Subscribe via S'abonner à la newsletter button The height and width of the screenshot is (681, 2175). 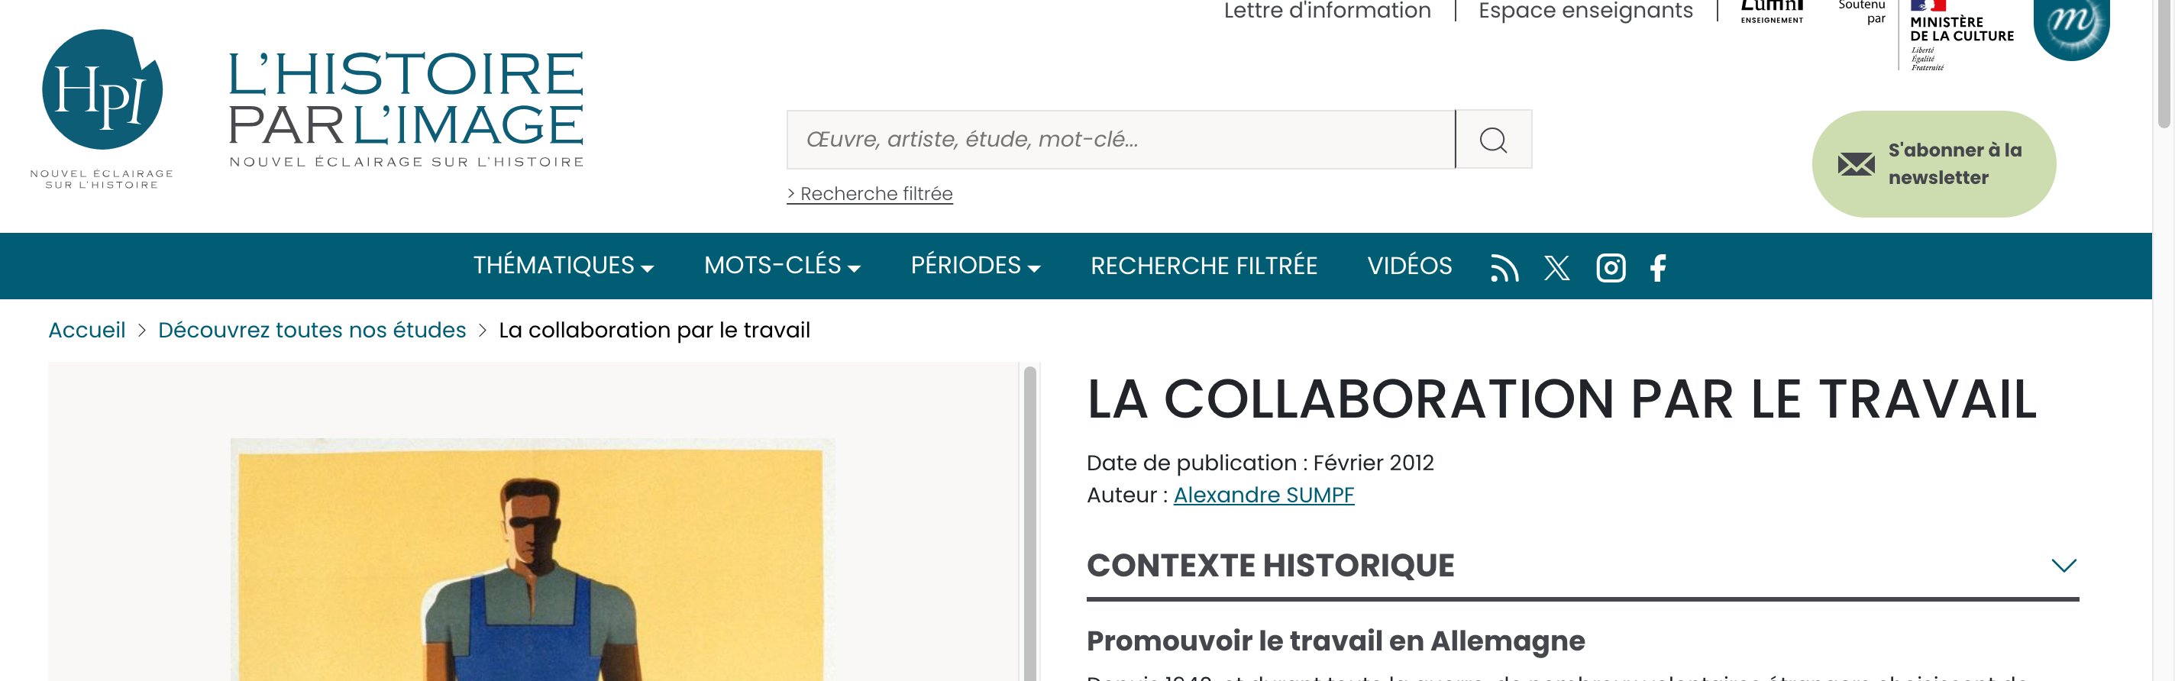pyautogui.click(x=1934, y=163)
